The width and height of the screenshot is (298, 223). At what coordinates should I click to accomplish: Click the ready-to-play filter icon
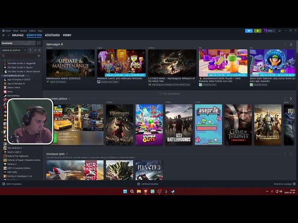point(39,50)
